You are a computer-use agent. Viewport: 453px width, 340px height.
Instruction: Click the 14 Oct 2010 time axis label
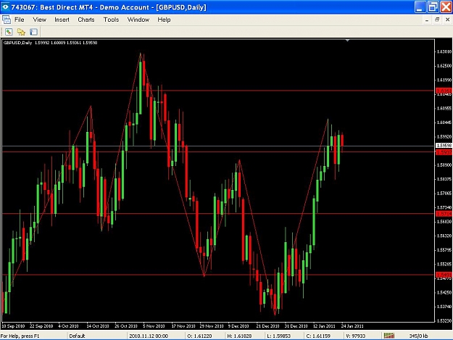[x=98, y=326]
